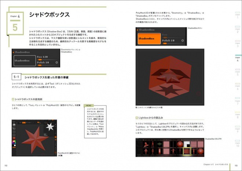Screen dimensions: 242x171
Task: Select the green mesh thumbnail in Lightbox
Action: pos(159,144)
